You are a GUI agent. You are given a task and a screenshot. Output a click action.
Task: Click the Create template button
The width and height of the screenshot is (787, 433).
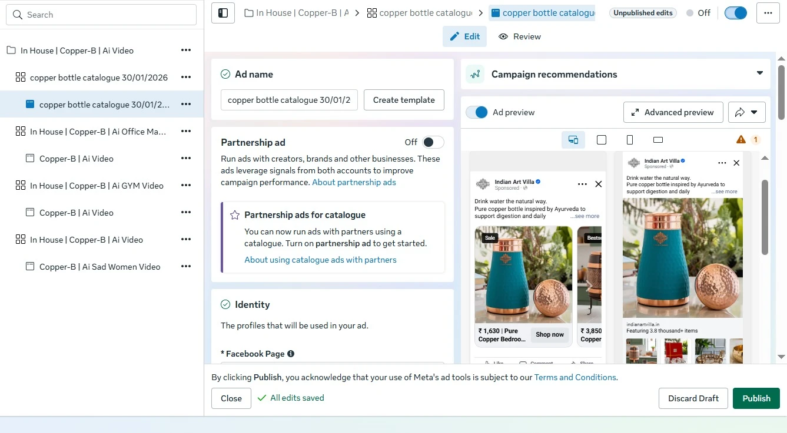pyautogui.click(x=404, y=100)
